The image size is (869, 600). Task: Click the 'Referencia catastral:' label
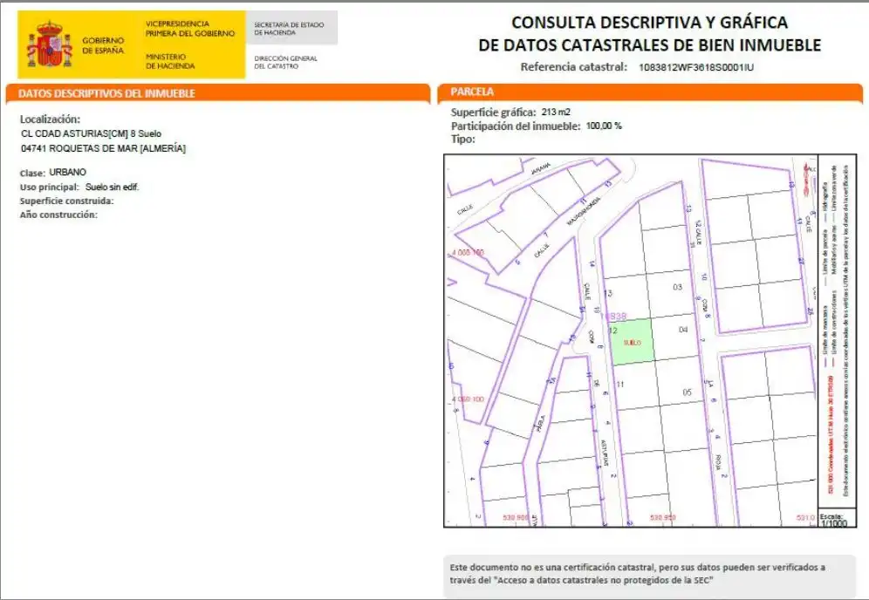tap(573, 67)
